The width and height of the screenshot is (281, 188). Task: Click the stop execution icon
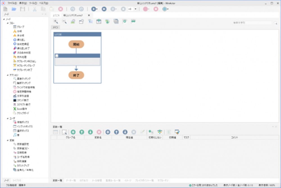pos(156,9)
